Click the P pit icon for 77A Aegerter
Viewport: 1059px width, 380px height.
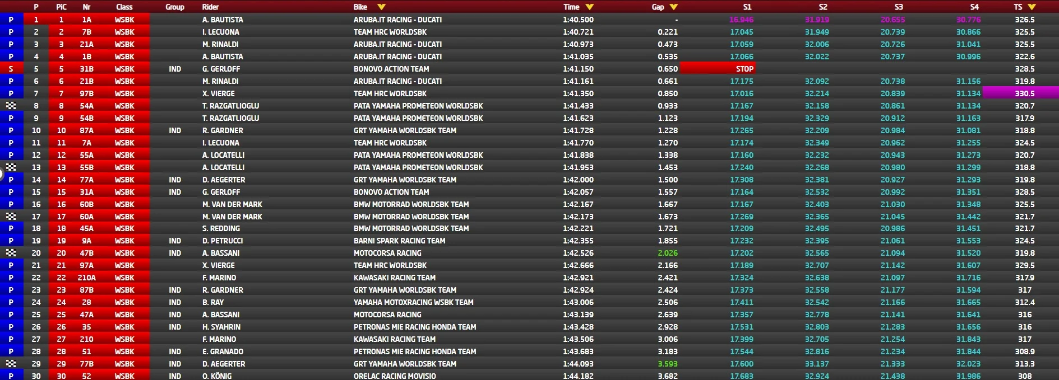tap(11, 180)
